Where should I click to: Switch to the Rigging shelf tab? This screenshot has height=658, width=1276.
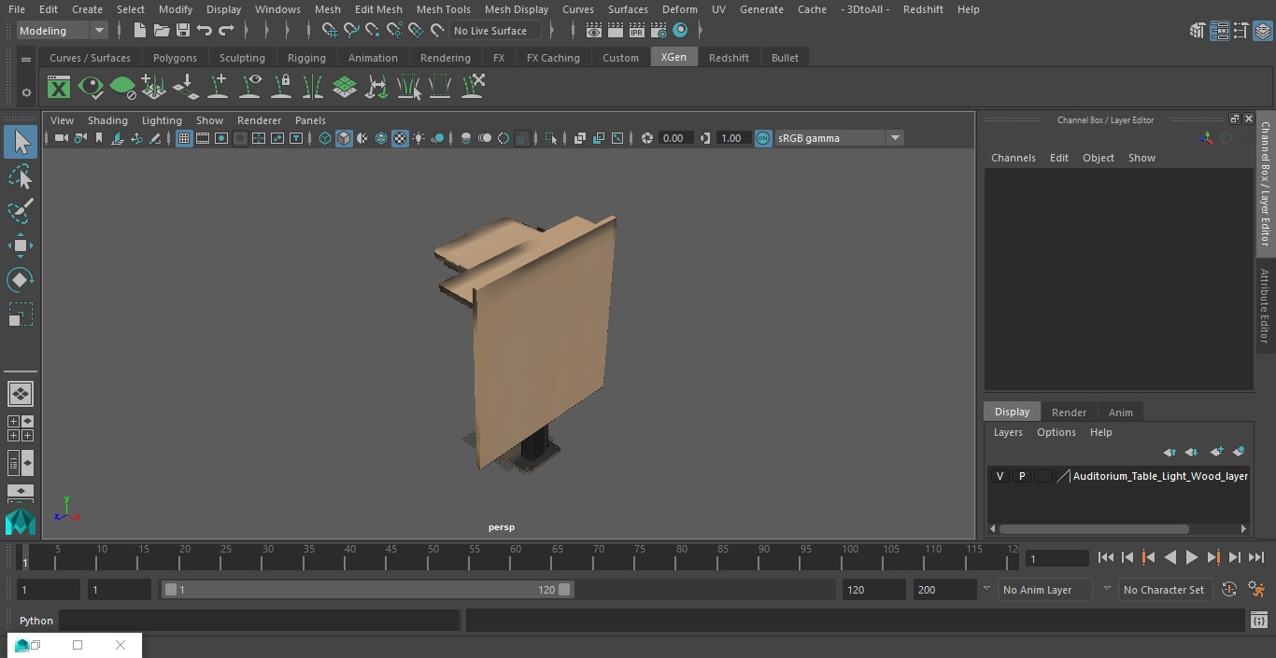click(x=306, y=58)
